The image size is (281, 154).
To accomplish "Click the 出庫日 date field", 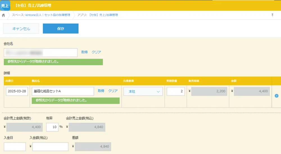I will click(17, 91).
